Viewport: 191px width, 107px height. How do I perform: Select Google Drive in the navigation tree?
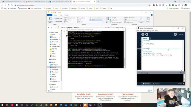[55, 47]
